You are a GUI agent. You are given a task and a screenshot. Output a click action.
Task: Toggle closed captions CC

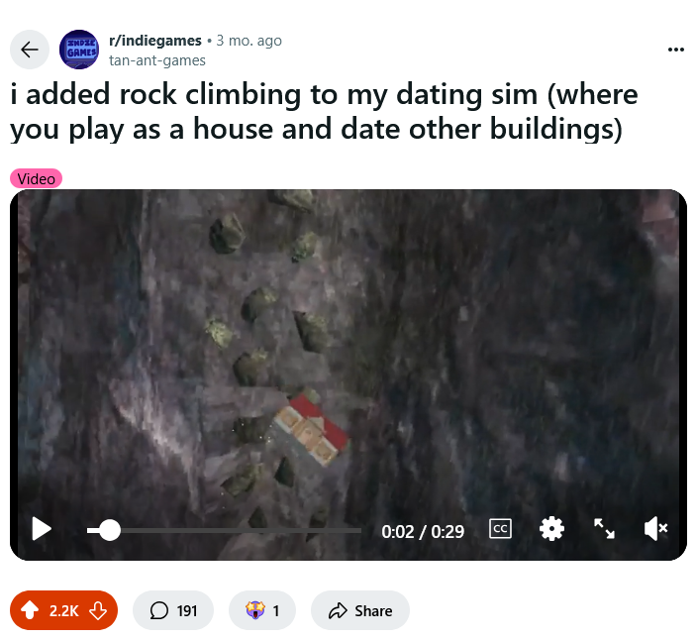click(x=500, y=528)
